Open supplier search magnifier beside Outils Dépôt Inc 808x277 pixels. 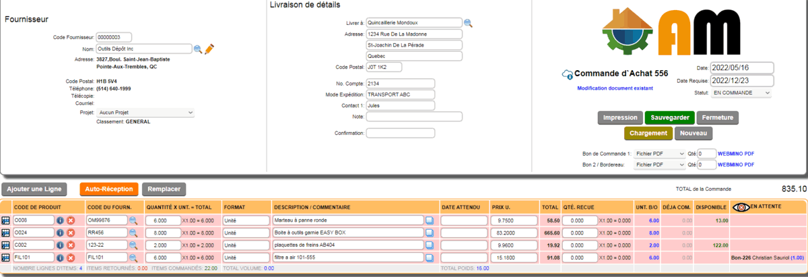tap(198, 49)
